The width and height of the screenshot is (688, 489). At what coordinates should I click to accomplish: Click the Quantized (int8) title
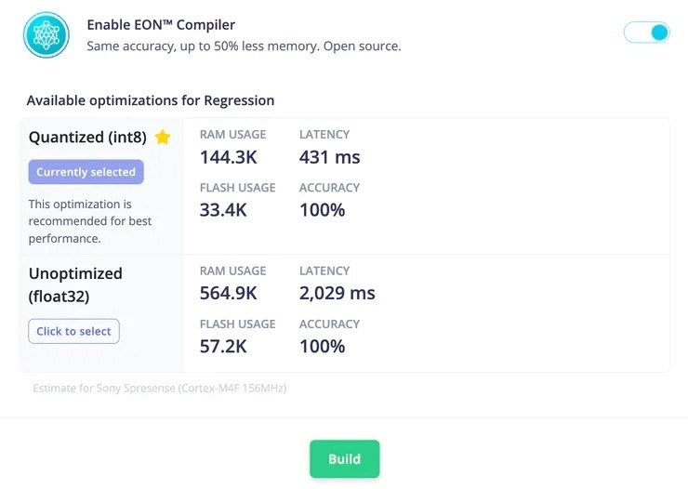click(x=87, y=138)
